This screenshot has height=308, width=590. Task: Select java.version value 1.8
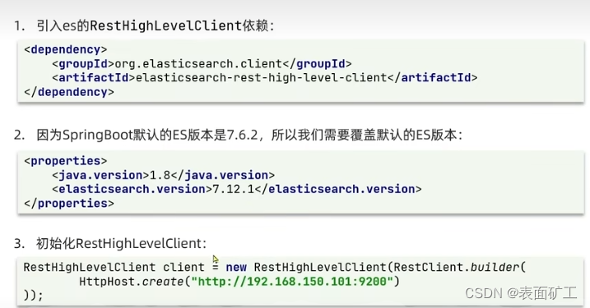(x=160, y=176)
